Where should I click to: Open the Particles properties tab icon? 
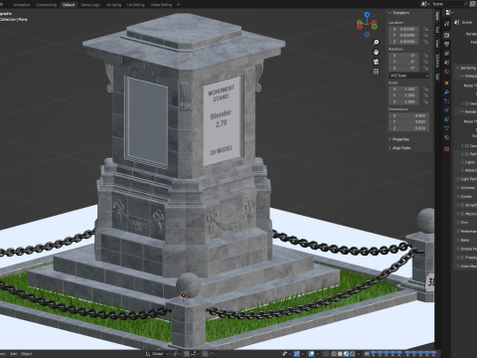tap(447, 101)
